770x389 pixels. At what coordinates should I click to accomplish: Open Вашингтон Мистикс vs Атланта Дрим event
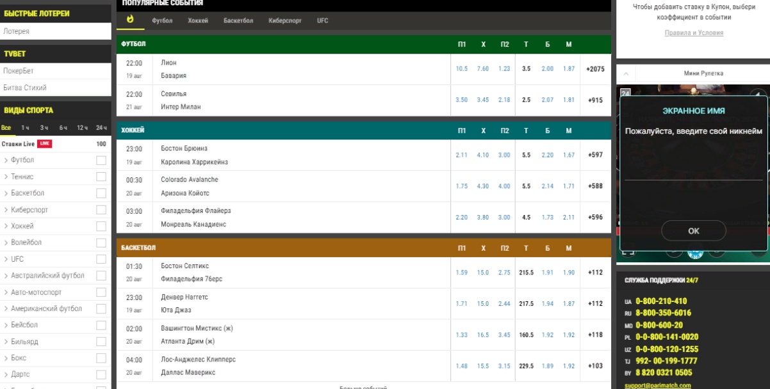pos(197,335)
